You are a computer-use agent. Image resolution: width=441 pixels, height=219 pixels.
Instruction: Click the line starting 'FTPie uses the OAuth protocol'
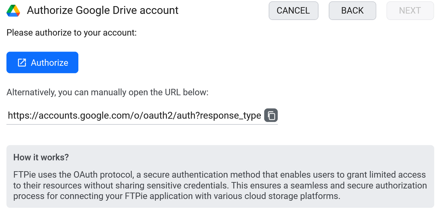click(219, 175)
